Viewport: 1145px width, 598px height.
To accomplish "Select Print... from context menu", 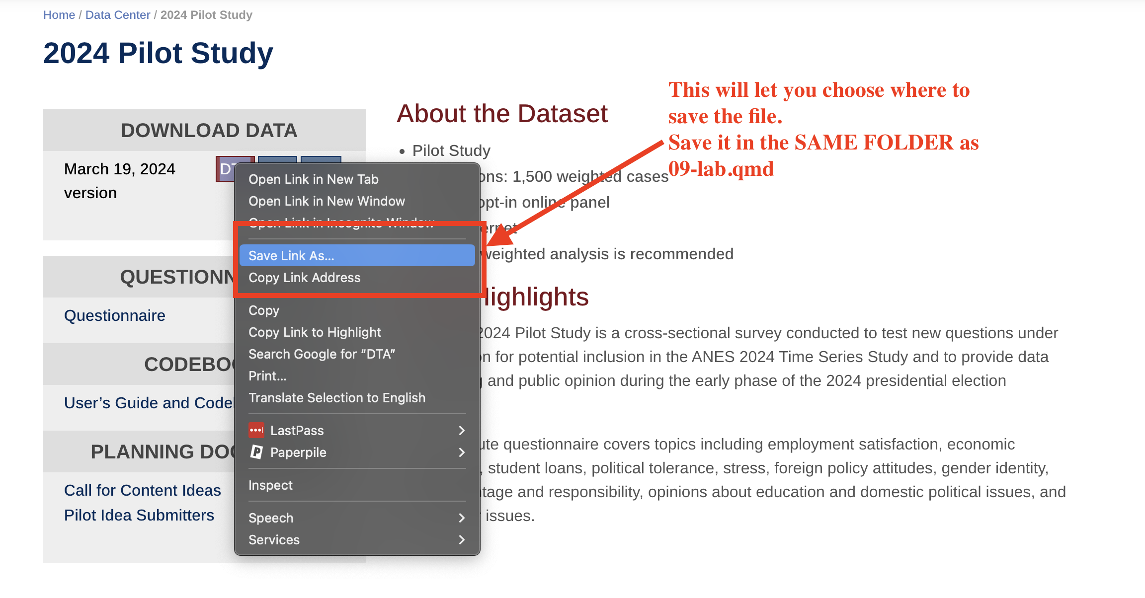I will [267, 375].
